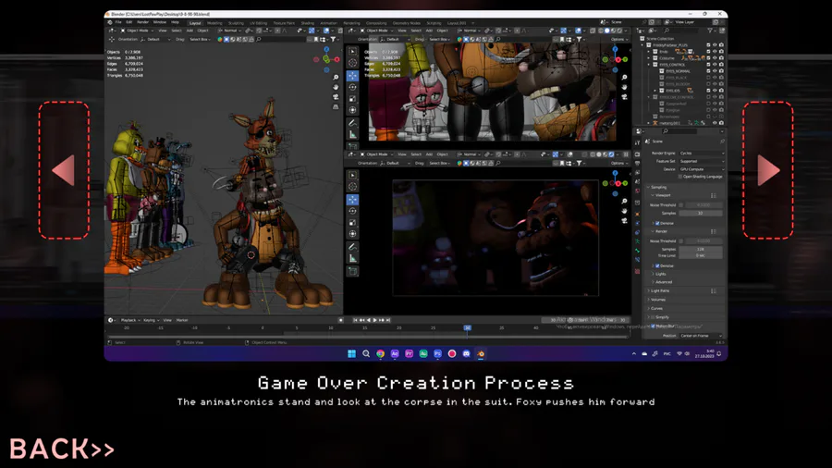832x468 pixels.
Task: Collapse the Sampling panel
Action: [656, 188]
